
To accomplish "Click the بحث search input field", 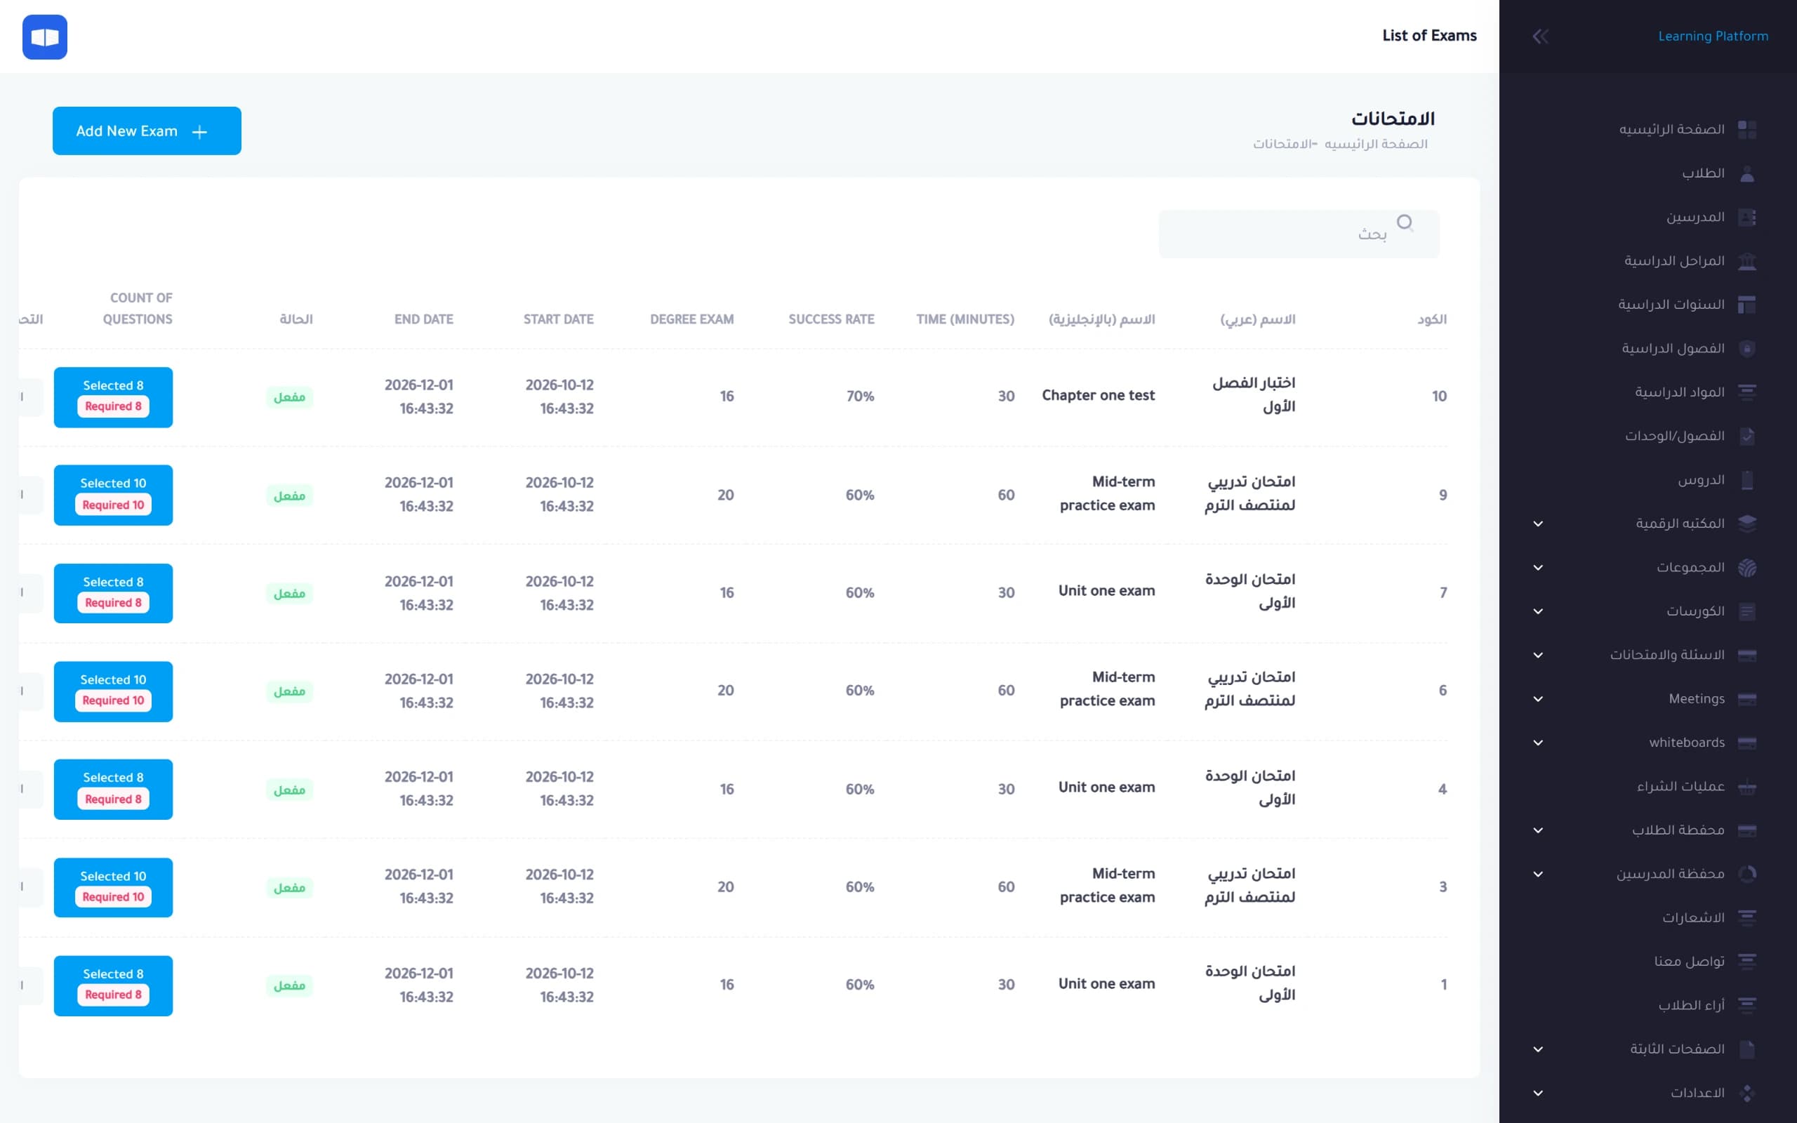I will click(1299, 234).
